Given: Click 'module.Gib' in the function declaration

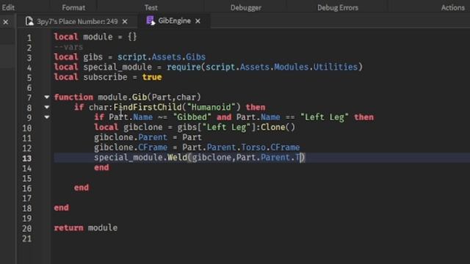Looking at the screenshot, I should coord(123,97).
